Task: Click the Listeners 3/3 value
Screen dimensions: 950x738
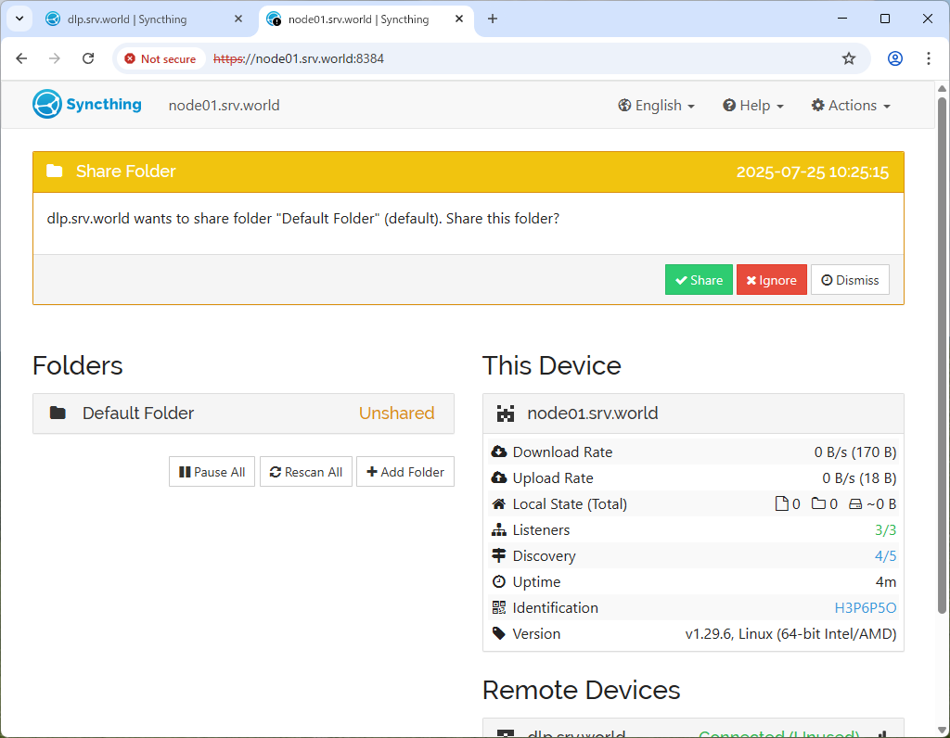Action: (x=885, y=530)
